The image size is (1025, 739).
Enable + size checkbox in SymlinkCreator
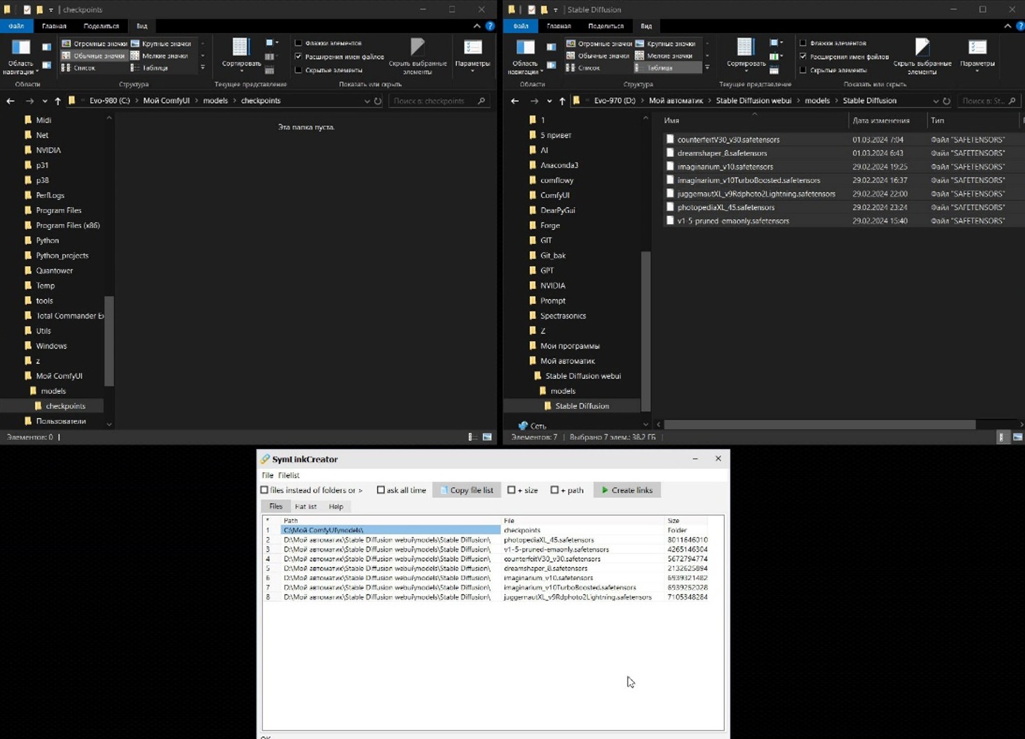511,490
